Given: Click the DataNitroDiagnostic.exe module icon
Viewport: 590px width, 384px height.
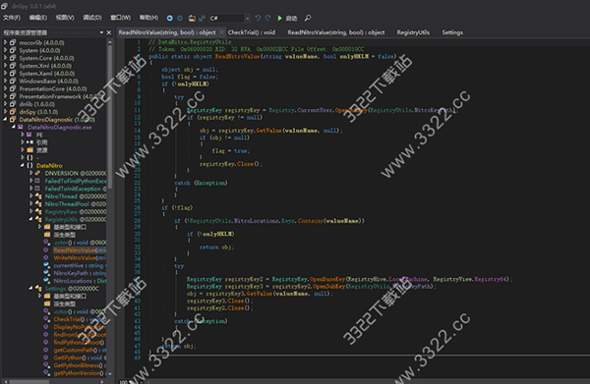Looking at the screenshot, I should click(21, 127).
